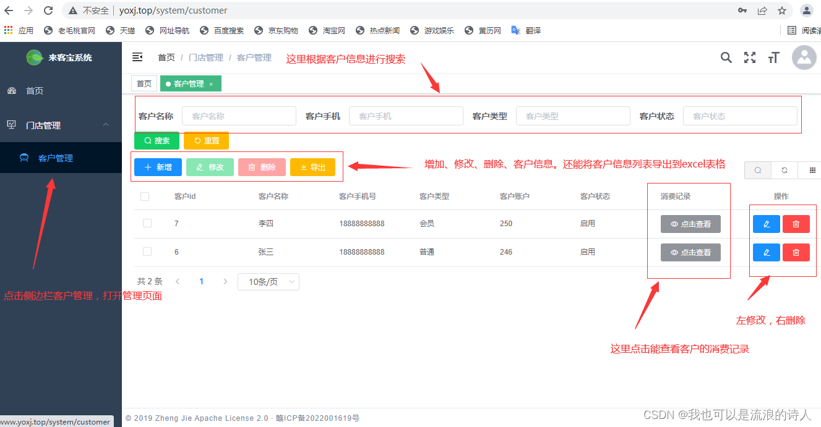Image resolution: width=821 pixels, height=427 pixels.
Task: Click the 新增 button to add customer
Action: 158,166
